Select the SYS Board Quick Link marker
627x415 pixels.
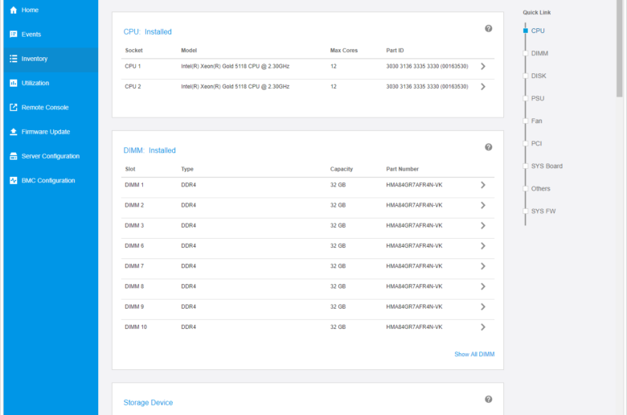[x=526, y=166]
